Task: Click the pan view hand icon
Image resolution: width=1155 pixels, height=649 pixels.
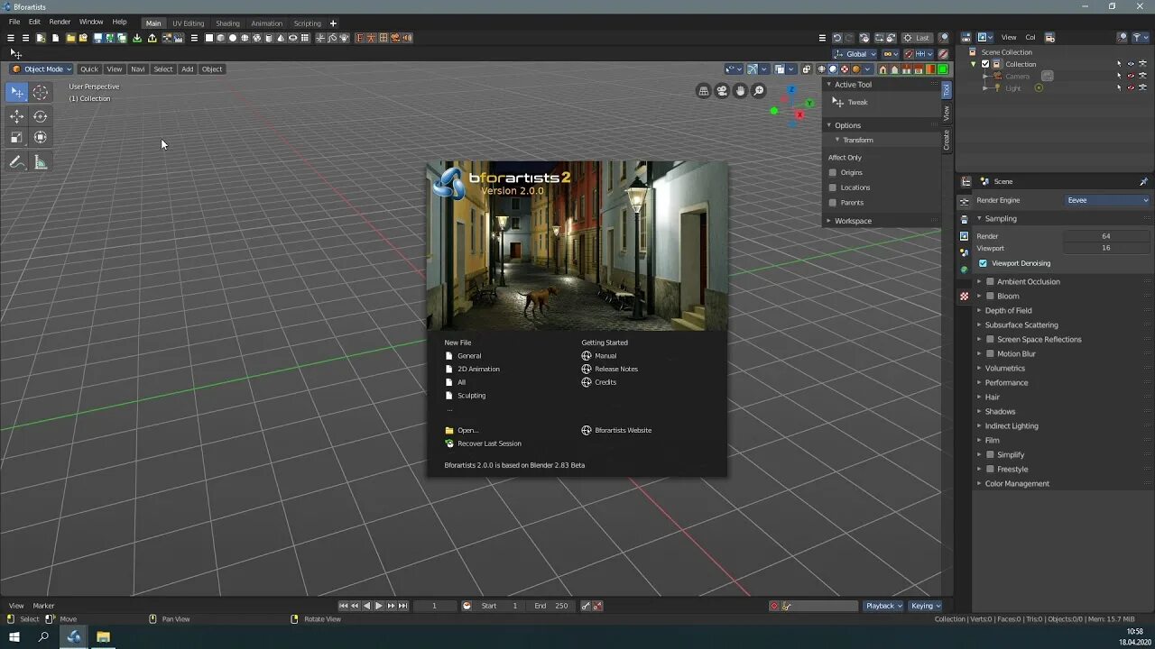Action: point(741,90)
